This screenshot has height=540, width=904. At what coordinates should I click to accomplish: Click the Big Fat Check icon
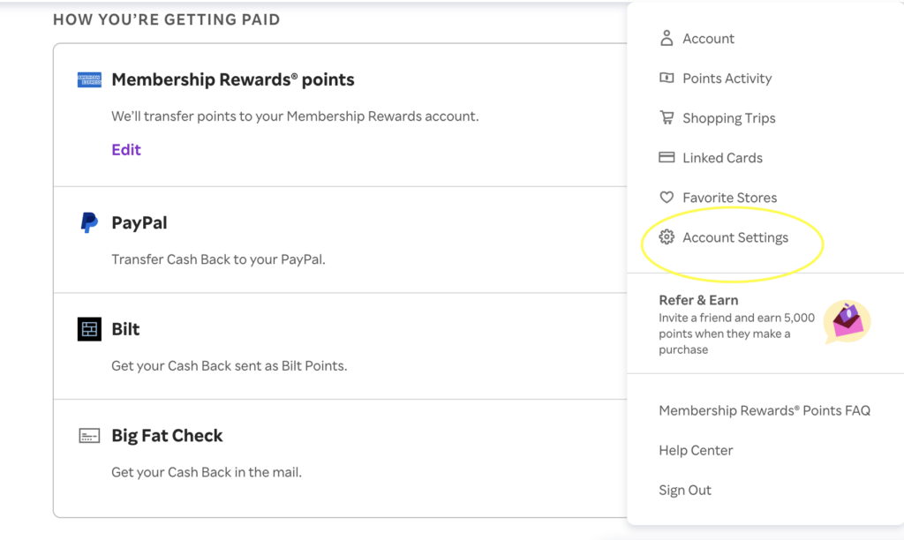(x=89, y=436)
